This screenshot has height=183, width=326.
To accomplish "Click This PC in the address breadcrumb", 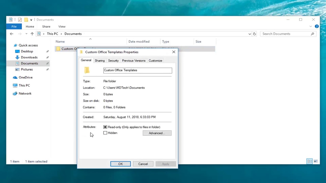I will click(x=52, y=34).
